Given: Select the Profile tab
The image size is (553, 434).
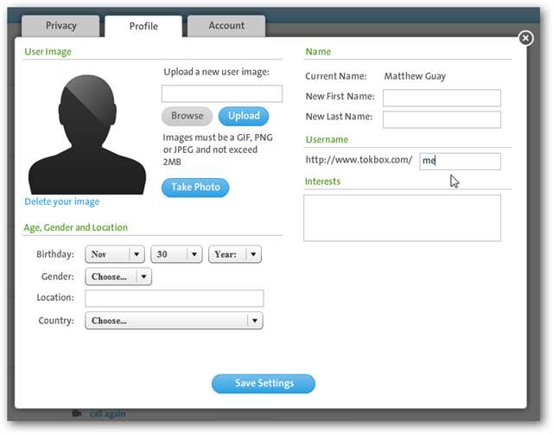Looking at the screenshot, I should coord(143,26).
